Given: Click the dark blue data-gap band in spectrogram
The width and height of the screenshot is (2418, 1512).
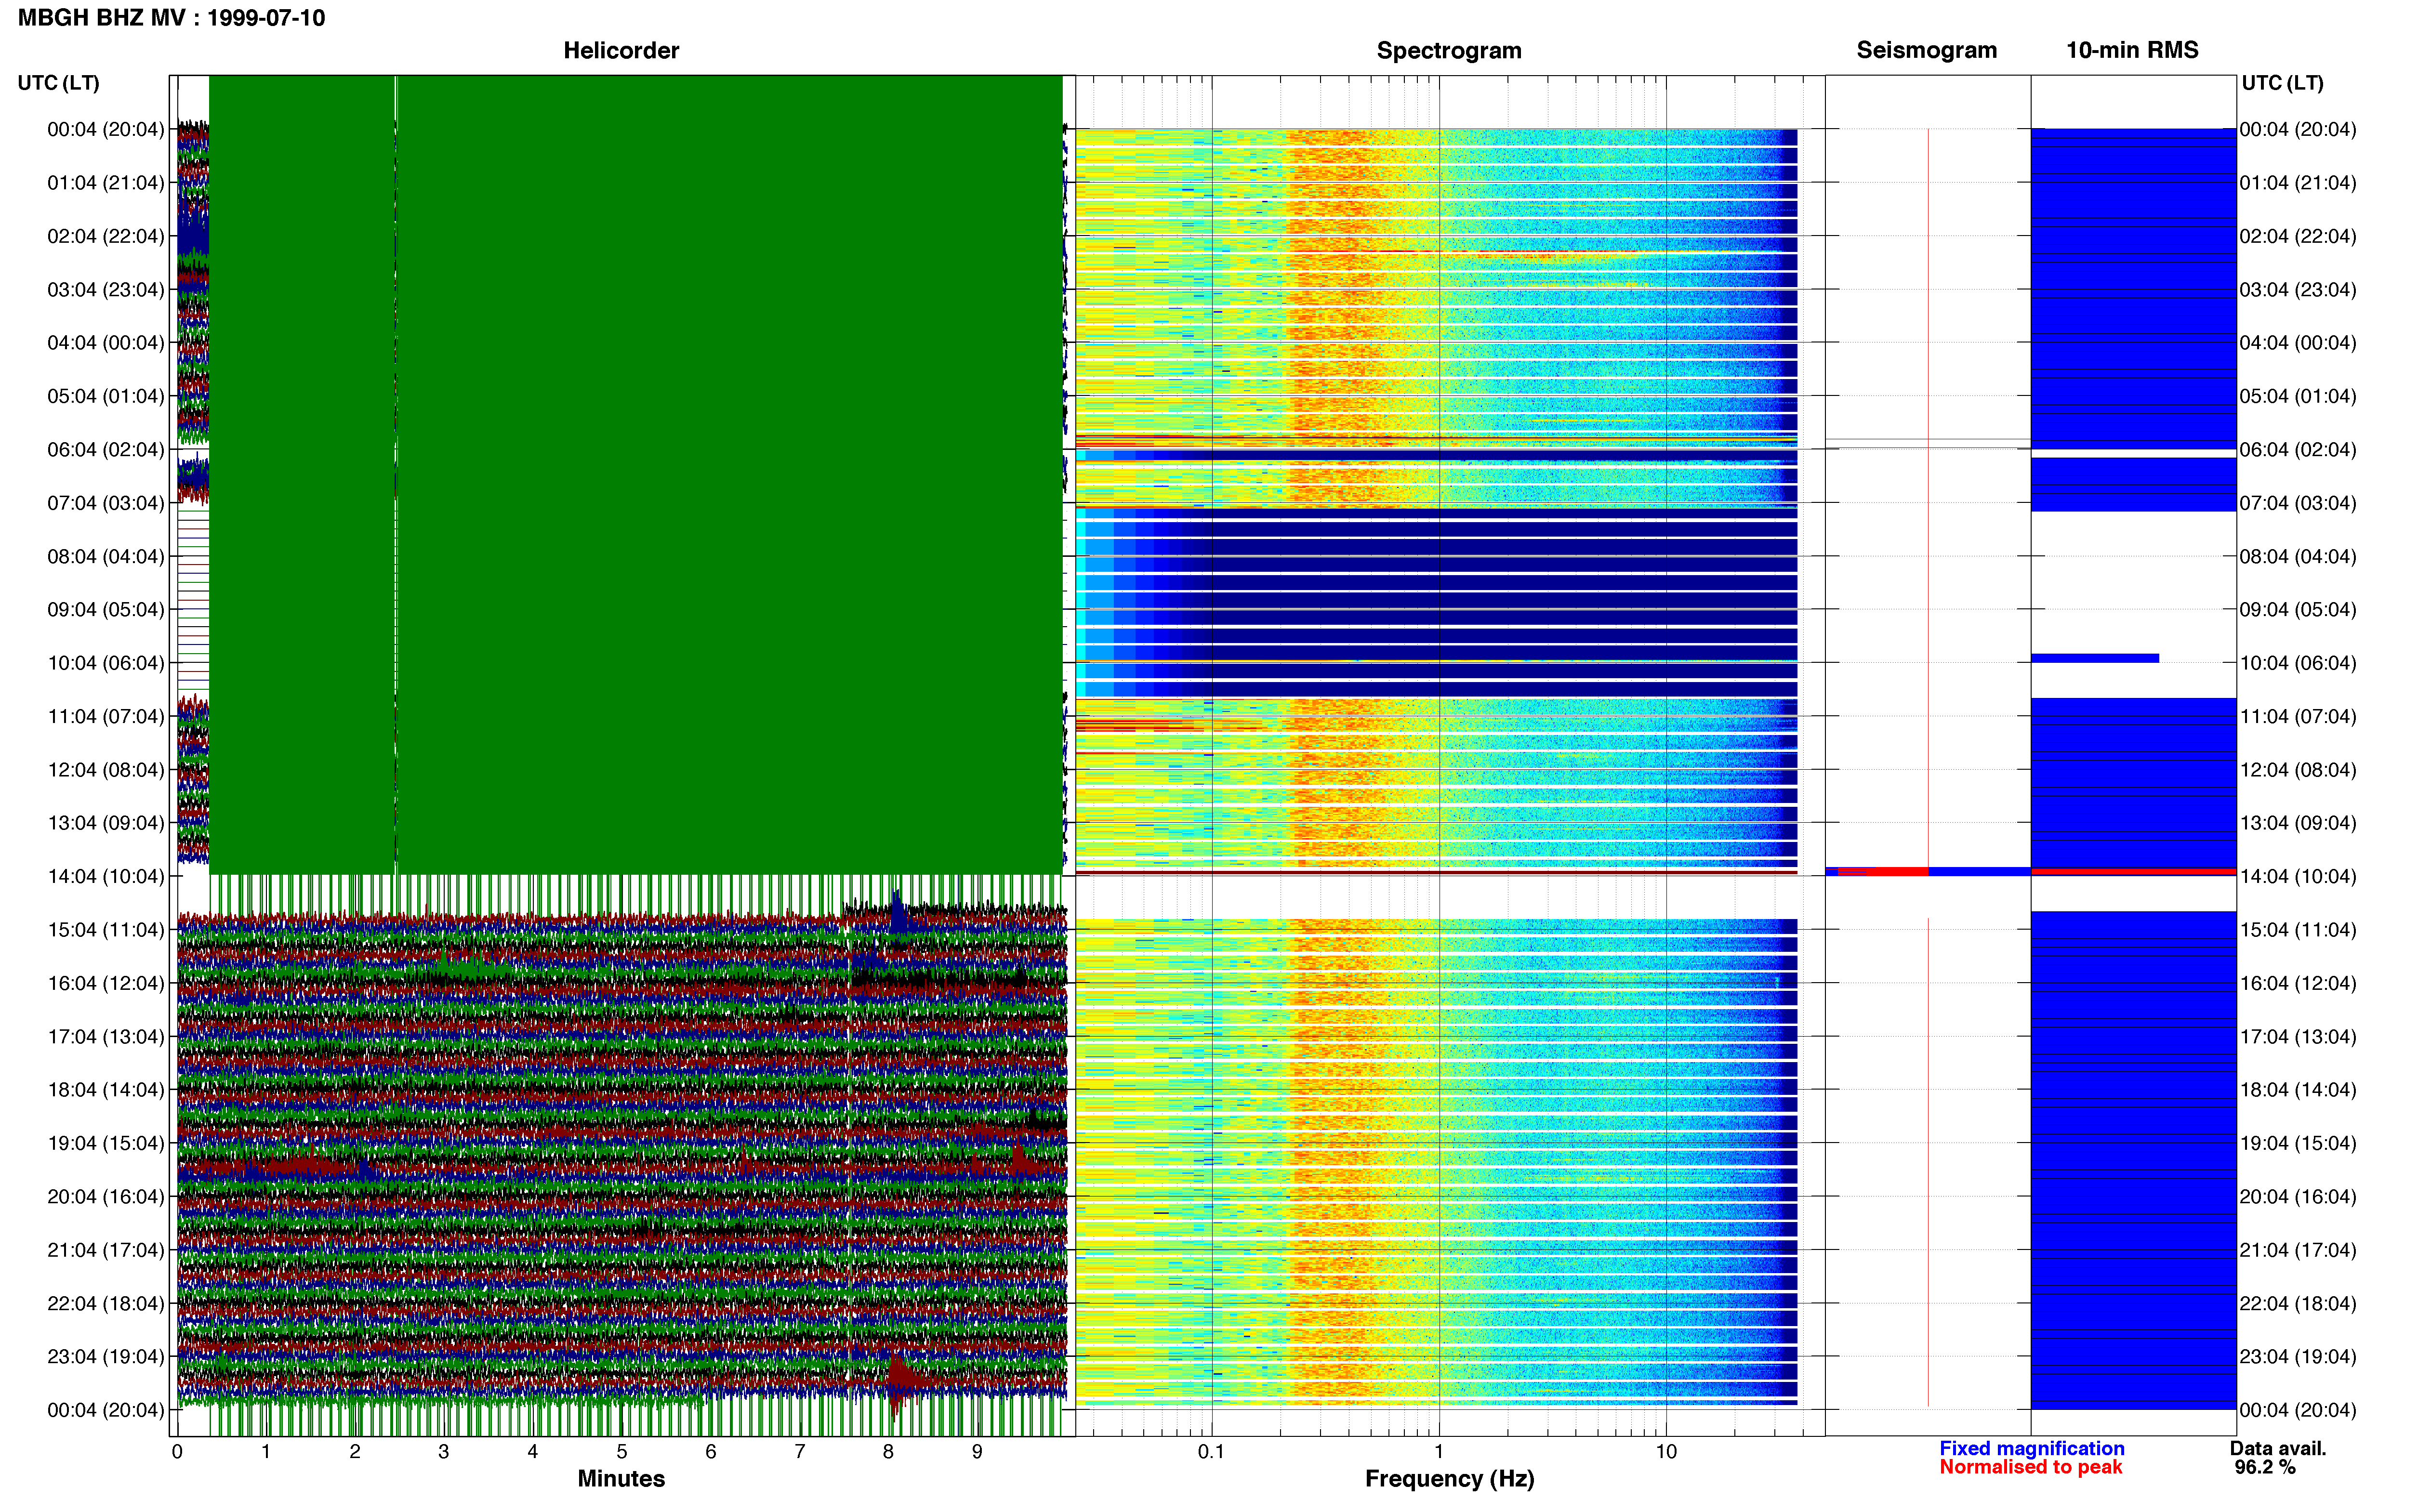Looking at the screenshot, I should click(x=1436, y=603).
